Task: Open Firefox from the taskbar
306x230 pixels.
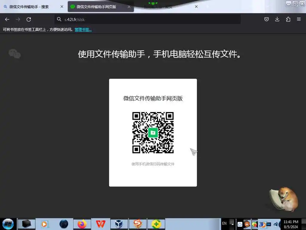Action: click(82, 224)
